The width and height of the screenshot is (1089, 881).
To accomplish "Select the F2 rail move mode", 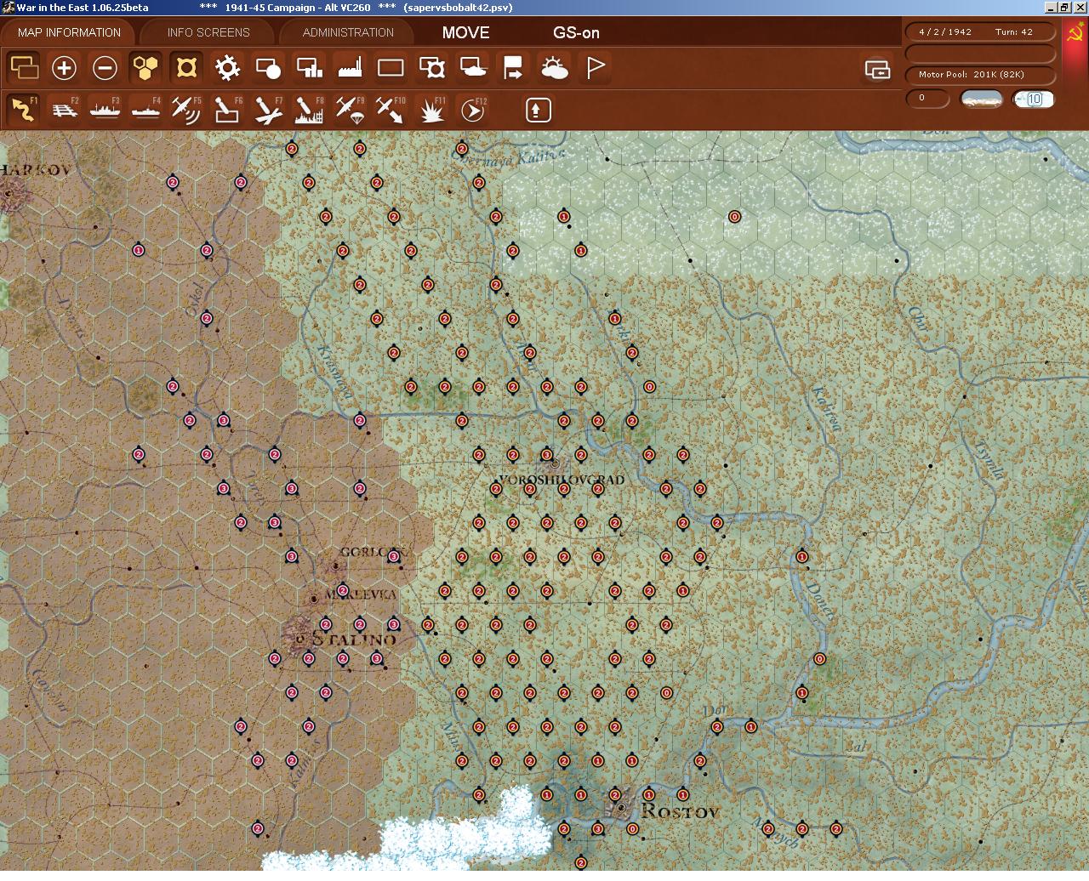I will click(64, 110).
